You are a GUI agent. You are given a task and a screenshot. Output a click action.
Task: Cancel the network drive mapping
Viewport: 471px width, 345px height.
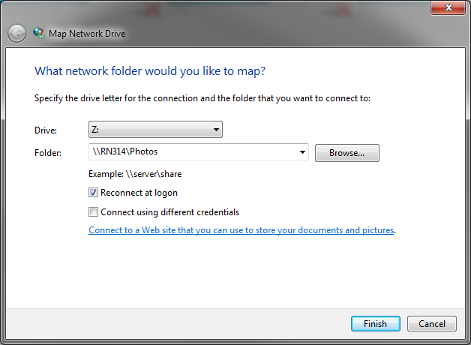(x=432, y=324)
